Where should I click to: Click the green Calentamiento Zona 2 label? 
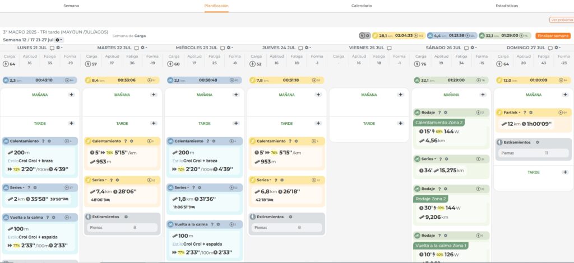click(x=439, y=123)
